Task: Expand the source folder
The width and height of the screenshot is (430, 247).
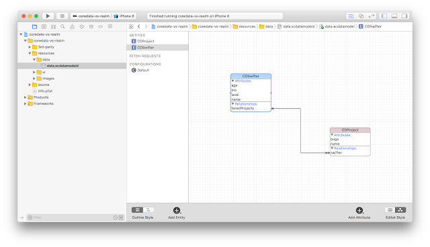Action: click(x=30, y=85)
